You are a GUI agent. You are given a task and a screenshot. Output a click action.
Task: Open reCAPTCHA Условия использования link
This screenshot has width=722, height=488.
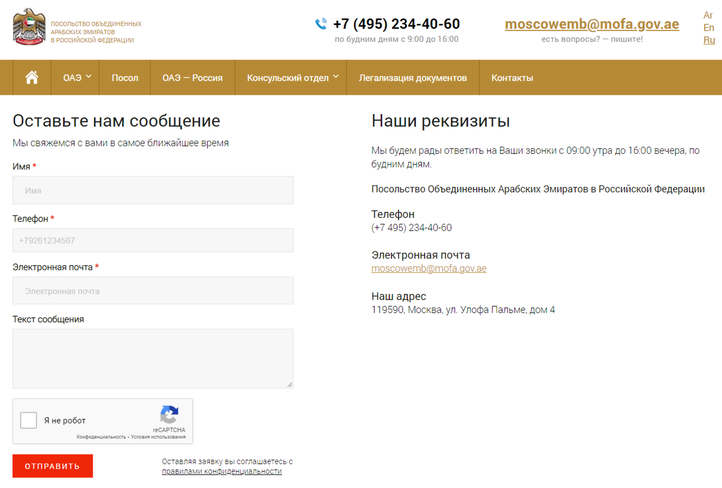click(158, 437)
